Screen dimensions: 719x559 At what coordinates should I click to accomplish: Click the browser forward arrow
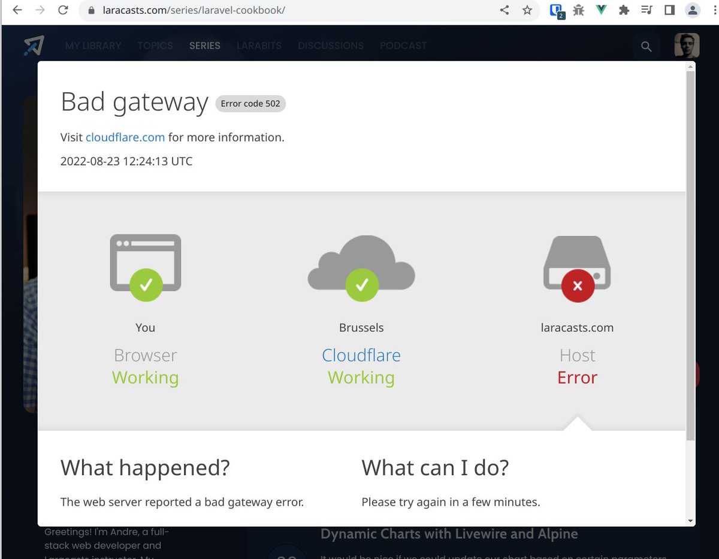click(40, 10)
